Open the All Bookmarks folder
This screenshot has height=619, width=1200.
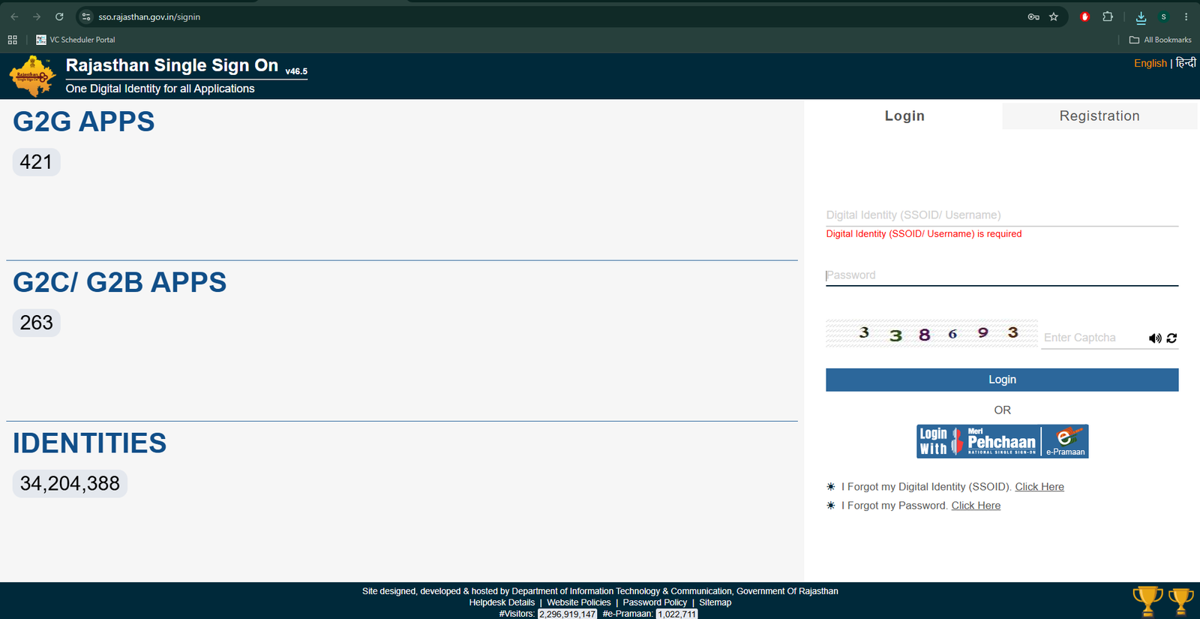1160,40
